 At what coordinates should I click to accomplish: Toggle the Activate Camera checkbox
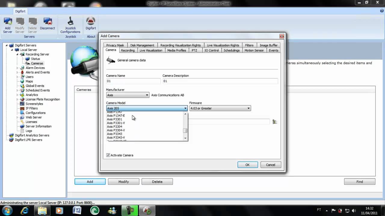click(x=108, y=155)
